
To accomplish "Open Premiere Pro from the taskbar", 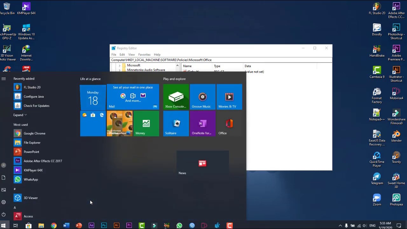I will (129, 226).
